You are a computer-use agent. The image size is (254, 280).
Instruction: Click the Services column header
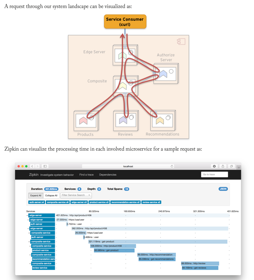coord(31,211)
